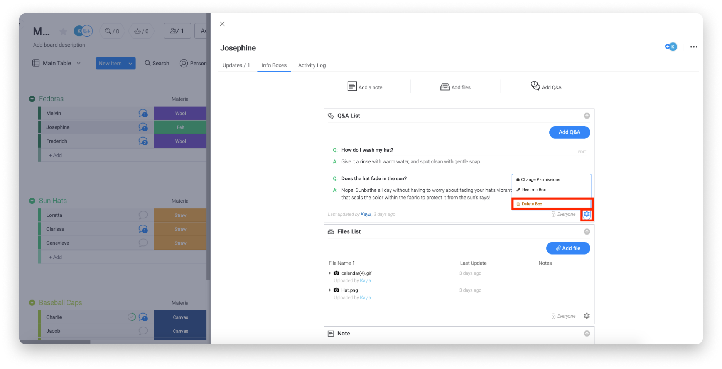Open updates bubble for Charlie

click(x=143, y=317)
